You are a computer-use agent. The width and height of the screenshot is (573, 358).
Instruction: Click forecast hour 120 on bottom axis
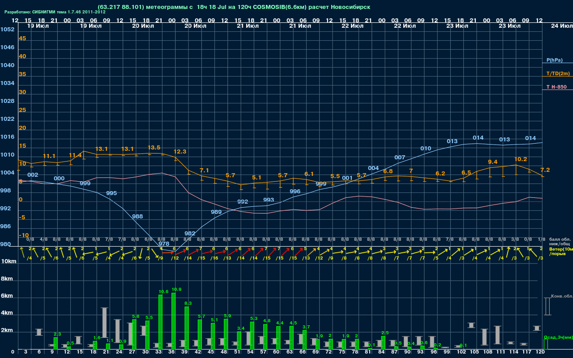click(x=540, y=353)
